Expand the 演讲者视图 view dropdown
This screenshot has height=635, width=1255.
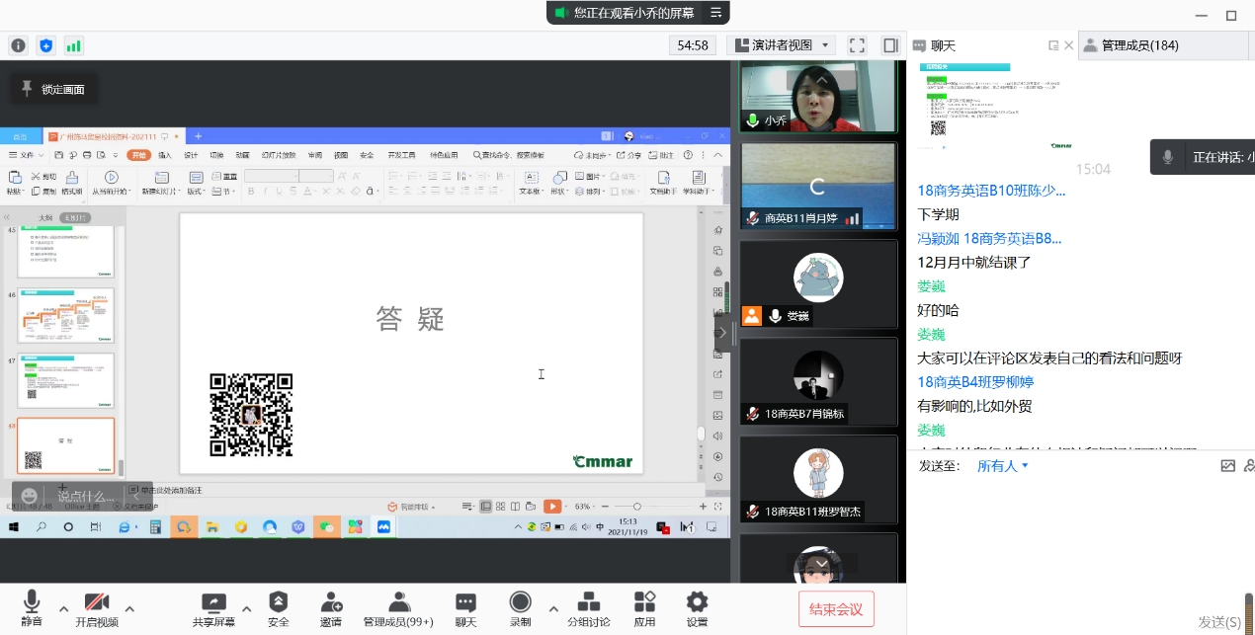coord(782,45)
